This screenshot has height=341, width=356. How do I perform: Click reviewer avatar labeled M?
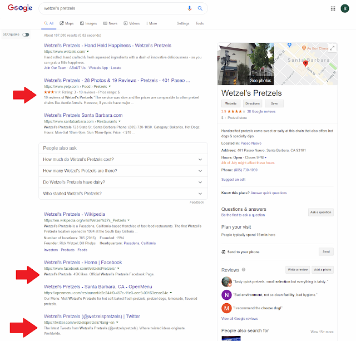point(226,308)
